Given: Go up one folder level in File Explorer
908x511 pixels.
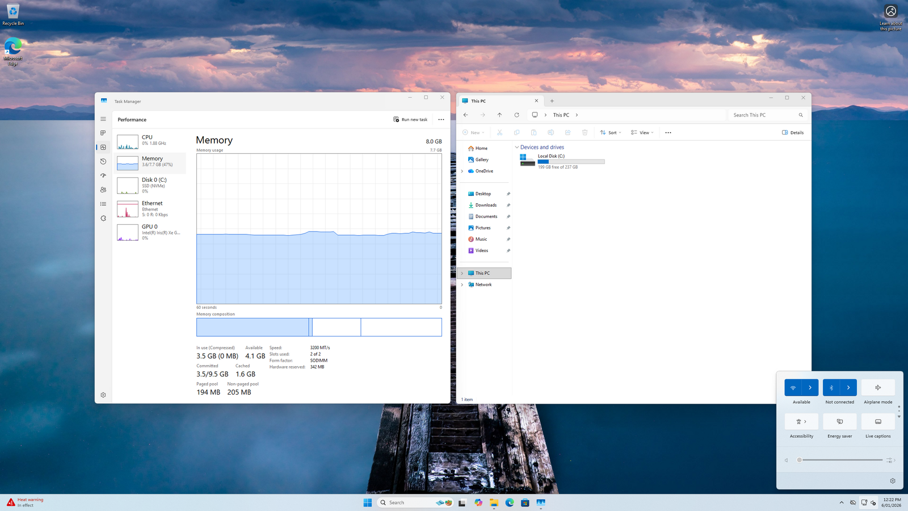Looking at the screenshot, I should pyautogui.click(x=499, y=115).
